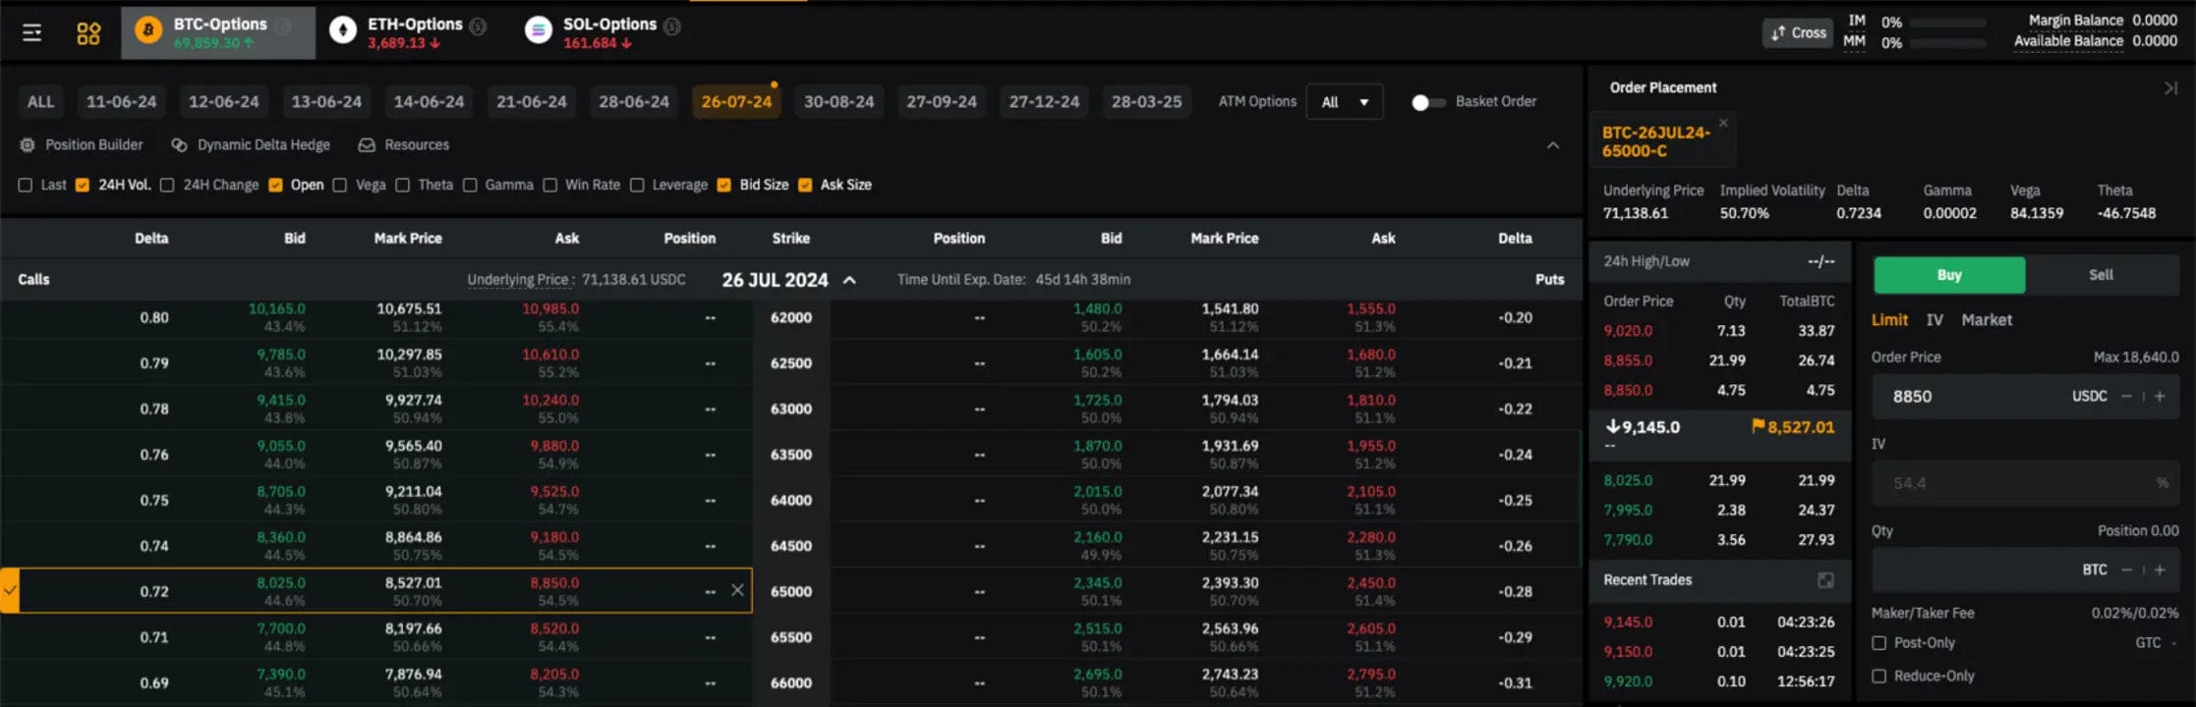Click the Ethereum coin icon

click(x=342, y=31)
